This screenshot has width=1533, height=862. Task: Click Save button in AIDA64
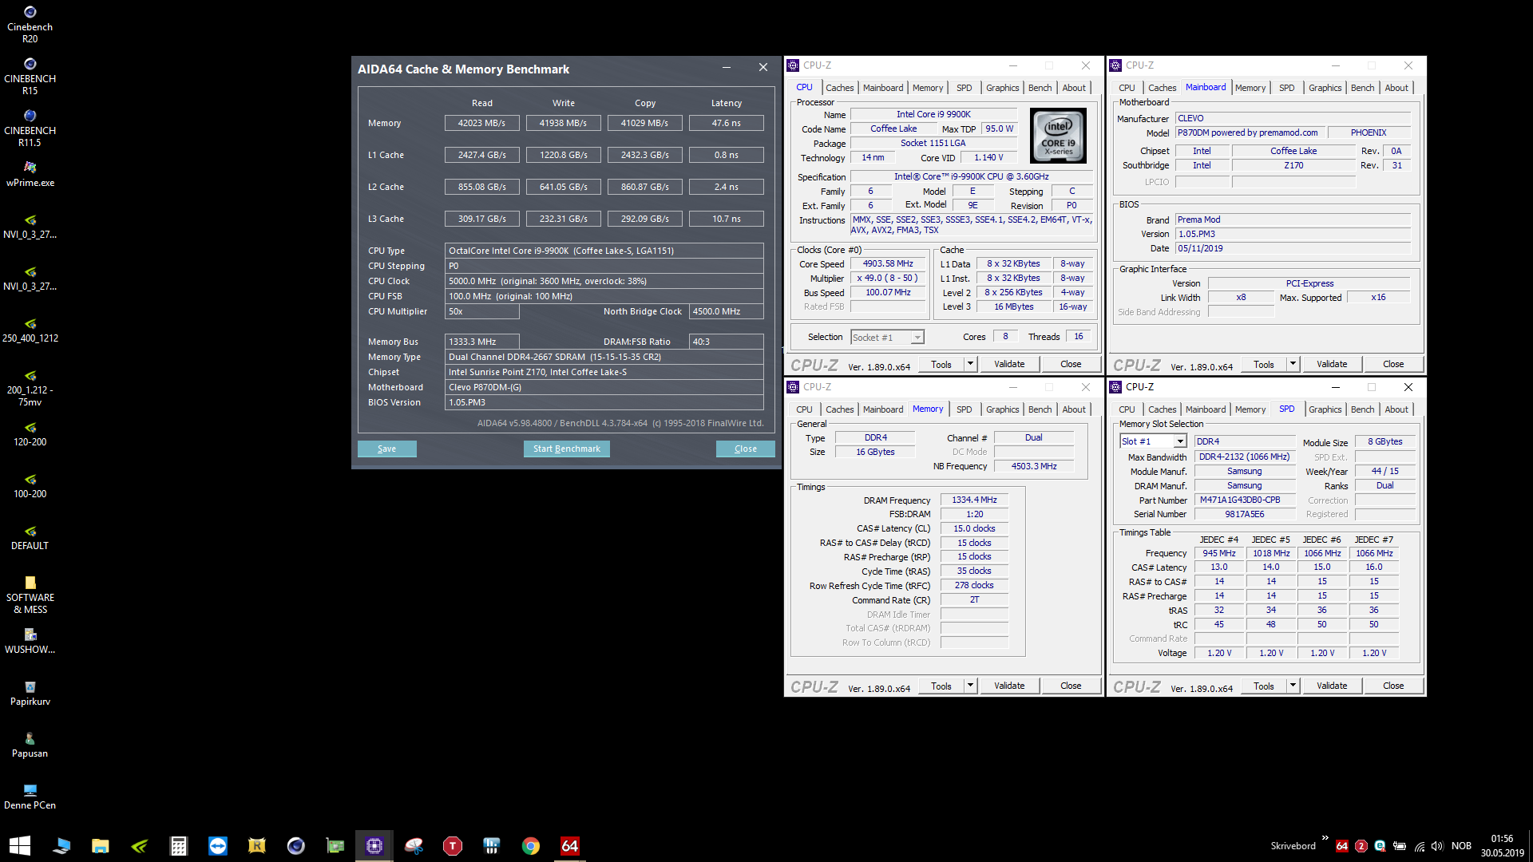(x=386, y=449)
